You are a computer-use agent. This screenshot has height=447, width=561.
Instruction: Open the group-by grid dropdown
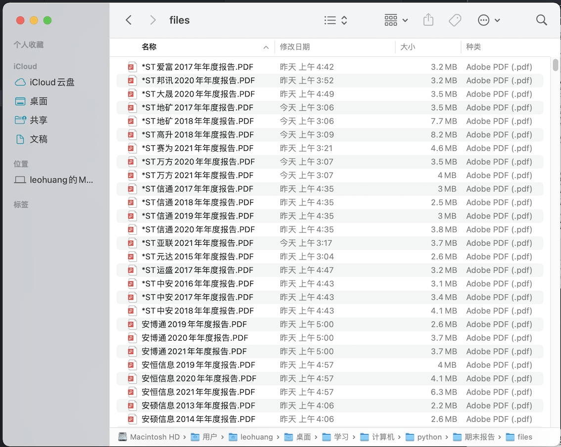coord(396,20)
